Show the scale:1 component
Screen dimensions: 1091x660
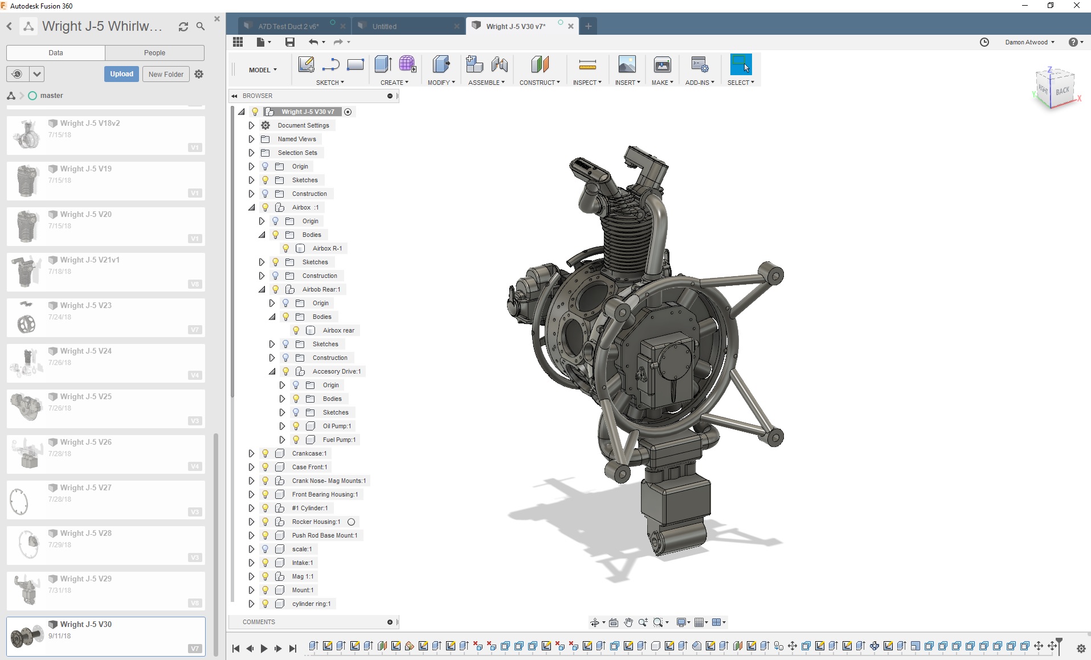[x=265, y=549]
